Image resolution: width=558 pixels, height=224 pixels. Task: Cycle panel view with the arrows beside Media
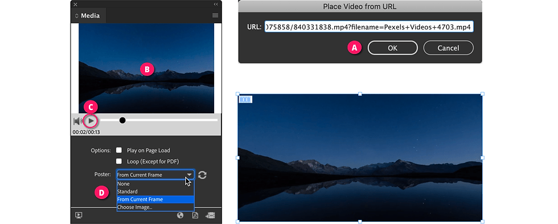[76, 16]
